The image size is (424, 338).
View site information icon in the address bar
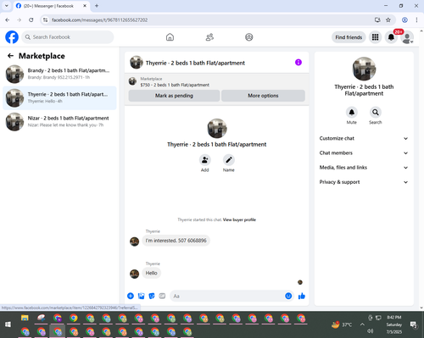[45, 20]
